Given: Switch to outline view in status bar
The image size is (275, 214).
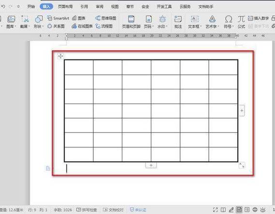Looking at the screenshot, I should pos(247,210).
